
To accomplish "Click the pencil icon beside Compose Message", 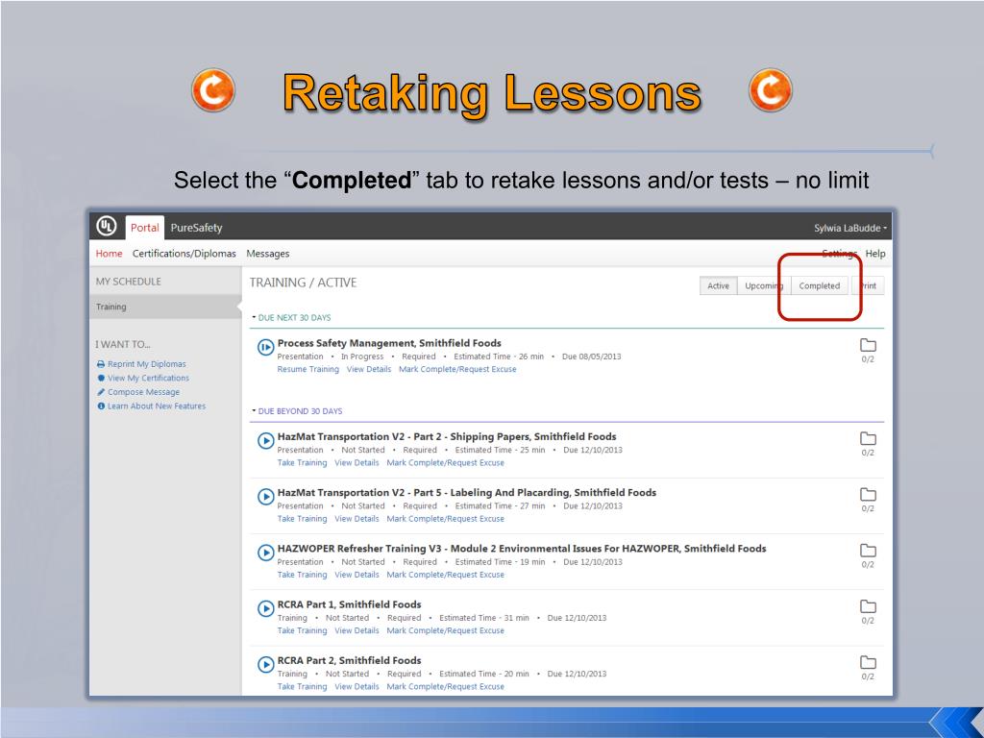I will (x=100, y=392).
